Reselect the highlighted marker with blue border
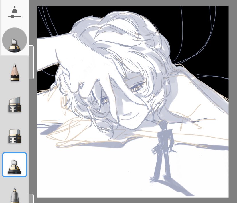This screenshot has width=237, height=203. tap(15, 165)
